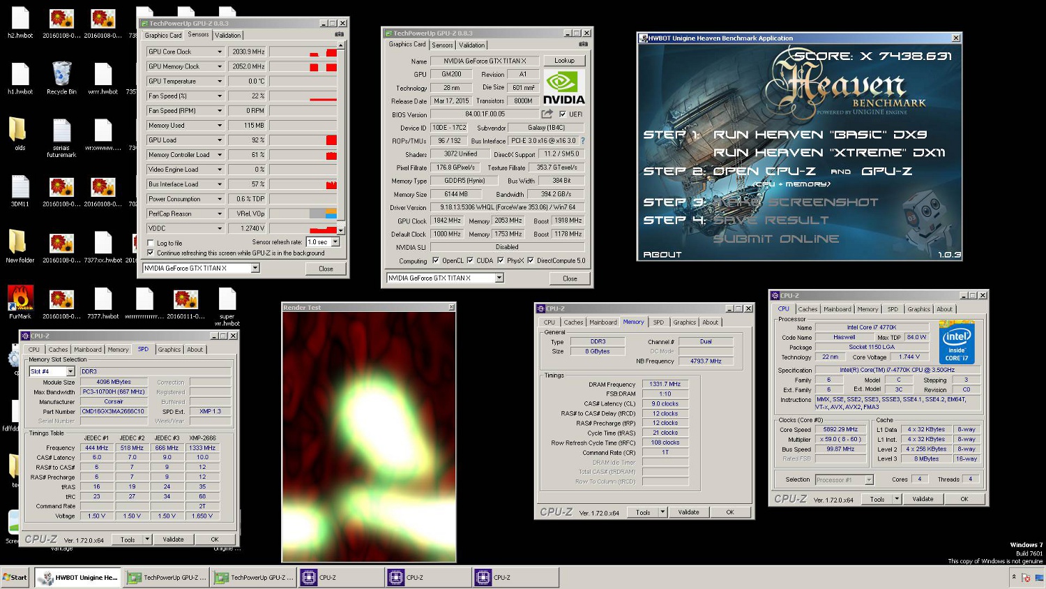
Task: Click SUBMIT ONLINE in Heaven benchmark
Action: [775, 239]
